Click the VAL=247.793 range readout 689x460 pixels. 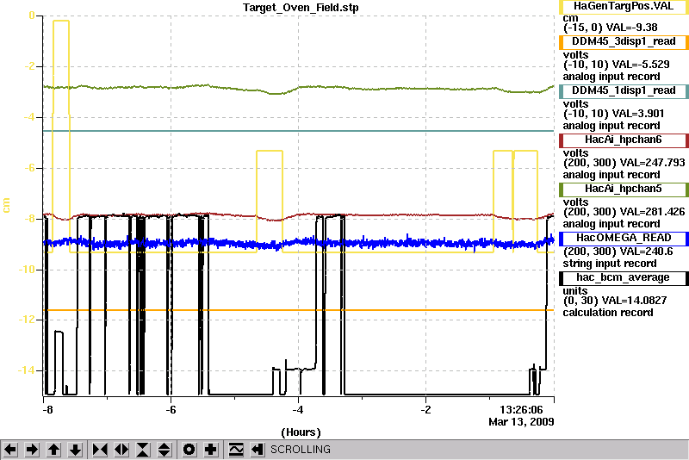[624, 163]
